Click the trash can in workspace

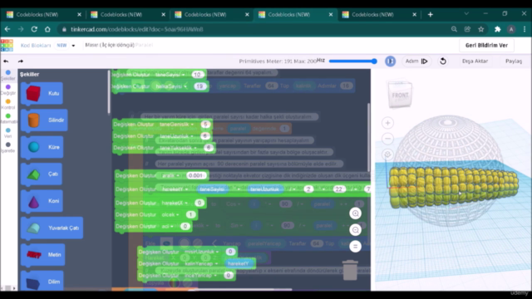pyautogui.click(x=350, y=270)
